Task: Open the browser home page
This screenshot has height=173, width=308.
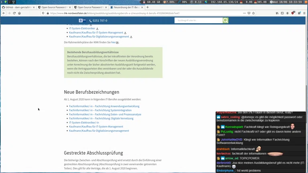Action: tap(19, 13)
